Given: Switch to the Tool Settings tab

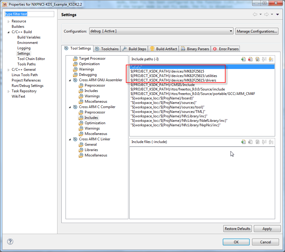Looking at the screenshot, I should pyautogui.click(x=78, y=48).
